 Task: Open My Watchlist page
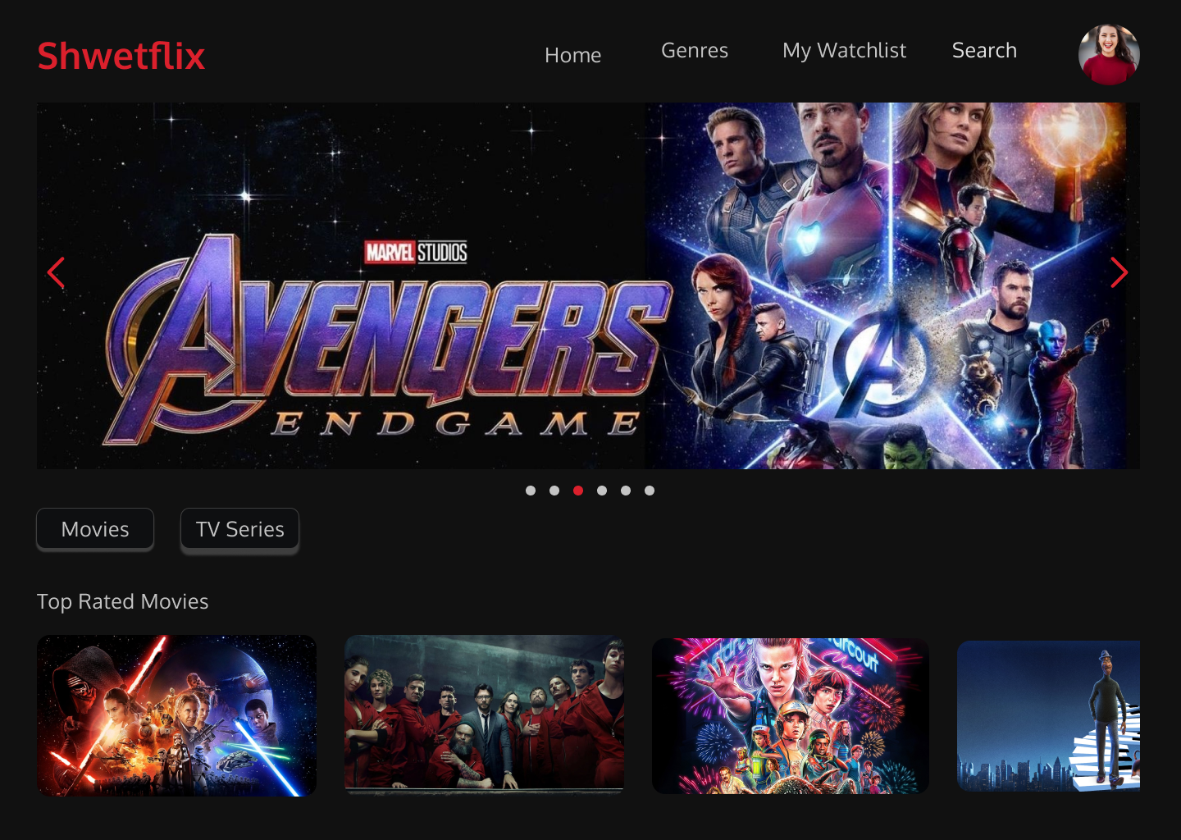pos(844,51)
